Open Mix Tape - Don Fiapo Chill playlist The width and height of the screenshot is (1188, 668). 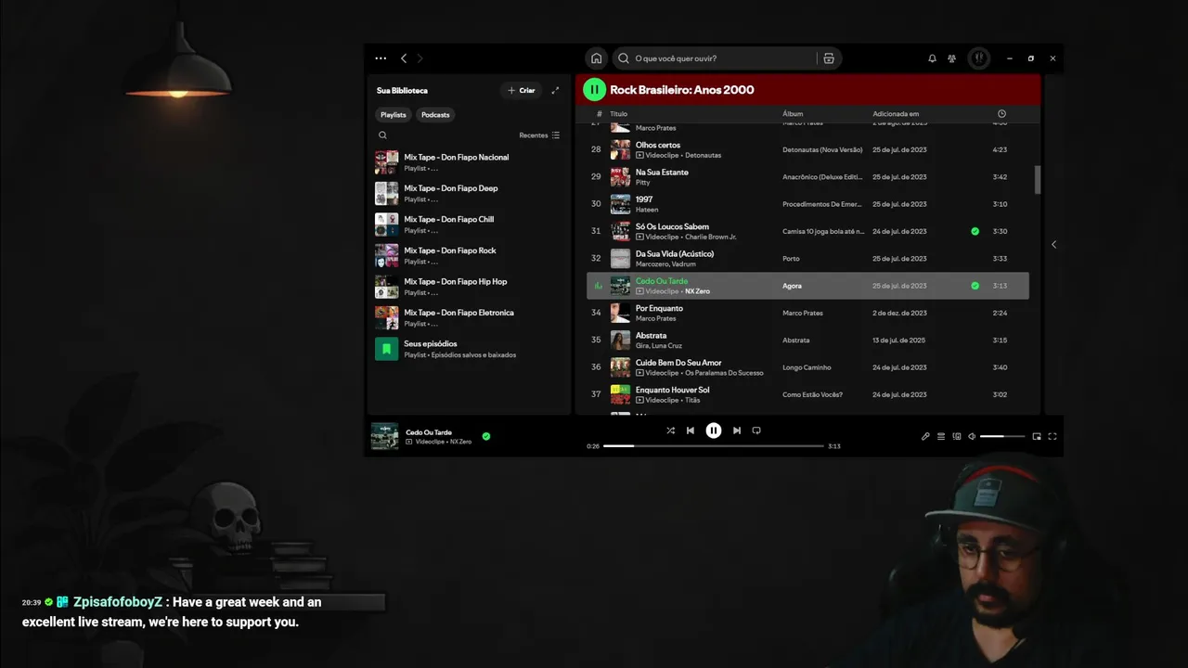468,225
